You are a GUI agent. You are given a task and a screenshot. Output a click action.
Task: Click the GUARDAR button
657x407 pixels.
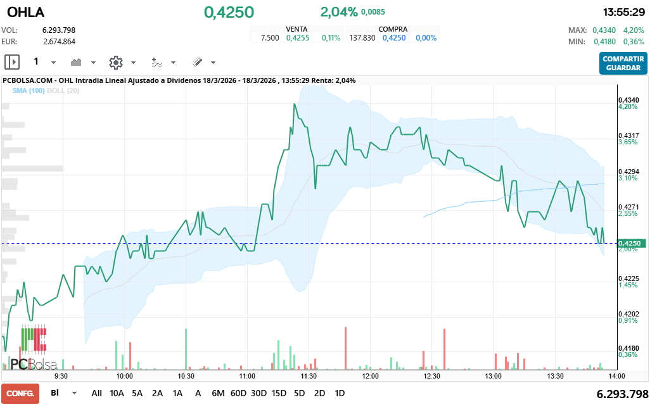[x=623, y=67]
